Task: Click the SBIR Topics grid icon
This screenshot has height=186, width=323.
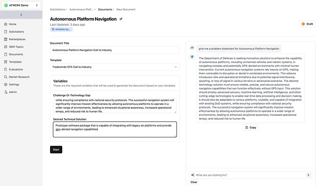Action: [x=6, y=47]
